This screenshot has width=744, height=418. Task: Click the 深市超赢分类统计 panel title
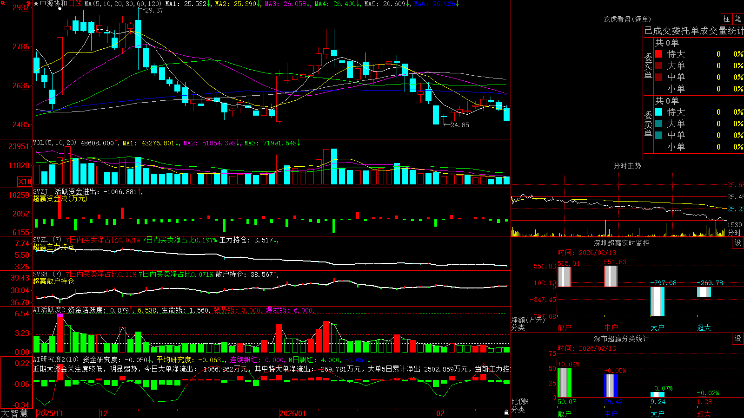tap(621, 339)
